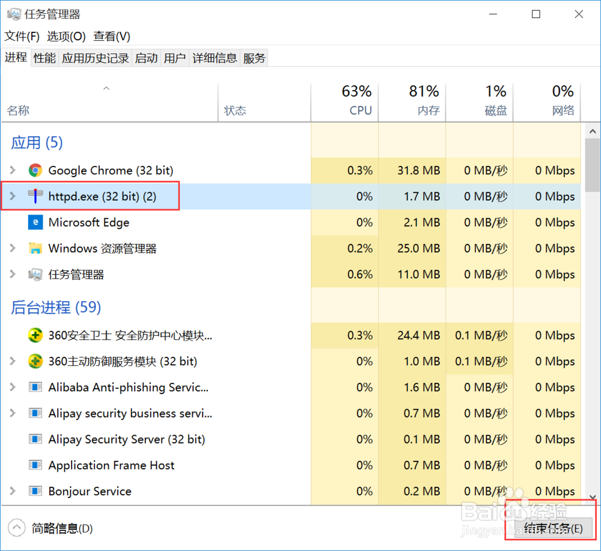Click the Application Frame Host icon
601x551 pixels.
coord(35,465)
